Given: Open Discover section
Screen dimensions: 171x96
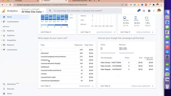Looking at the screenshot, I should coord(10,89).
